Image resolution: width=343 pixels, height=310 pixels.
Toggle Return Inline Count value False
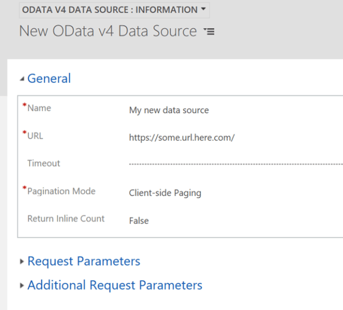pyautogui.click(x=139, y=220)
